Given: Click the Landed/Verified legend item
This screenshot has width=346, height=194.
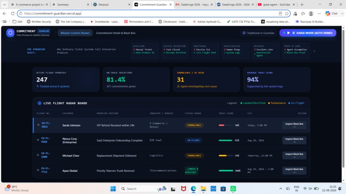Looking at the screenshot, I should (x=253, y=103).
